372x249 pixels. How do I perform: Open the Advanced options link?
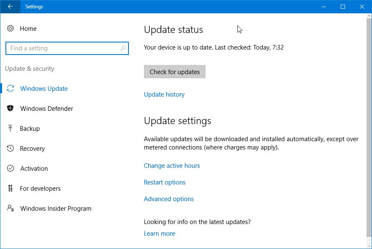[x=168, y=199]
